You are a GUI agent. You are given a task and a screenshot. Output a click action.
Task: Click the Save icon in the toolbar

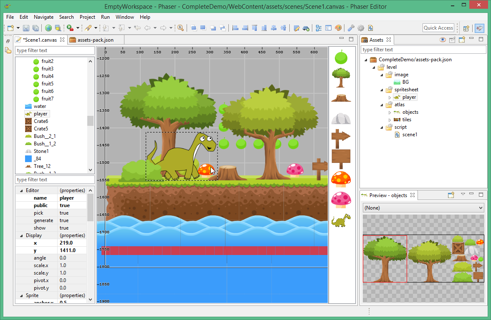pos(26,28)
